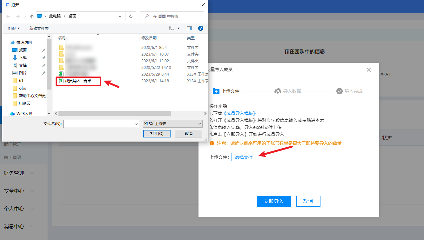The width and height of the screenshot is (424, 240).
Task: Open the 组织 menu
Action: [x=14, y=28]
